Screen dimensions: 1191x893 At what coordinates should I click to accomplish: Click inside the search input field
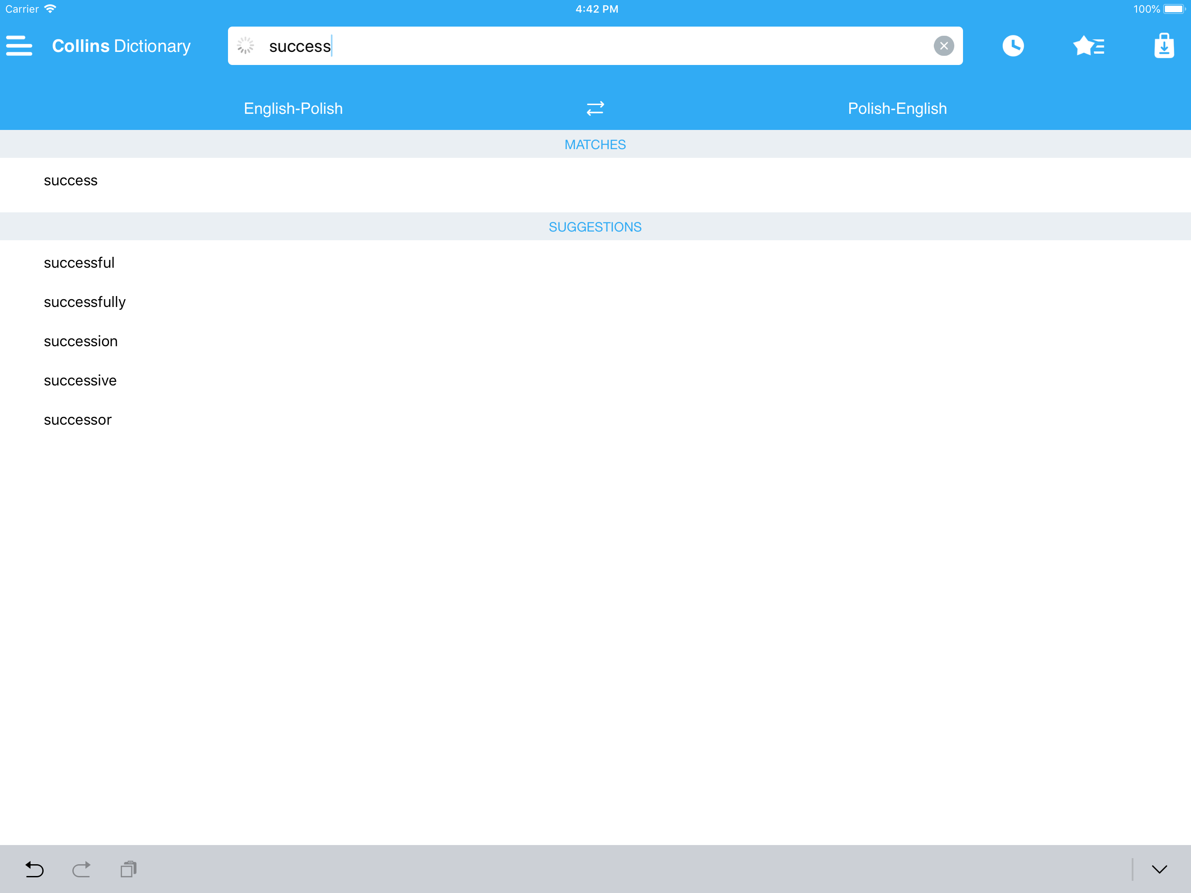click(x=592, y=46)
